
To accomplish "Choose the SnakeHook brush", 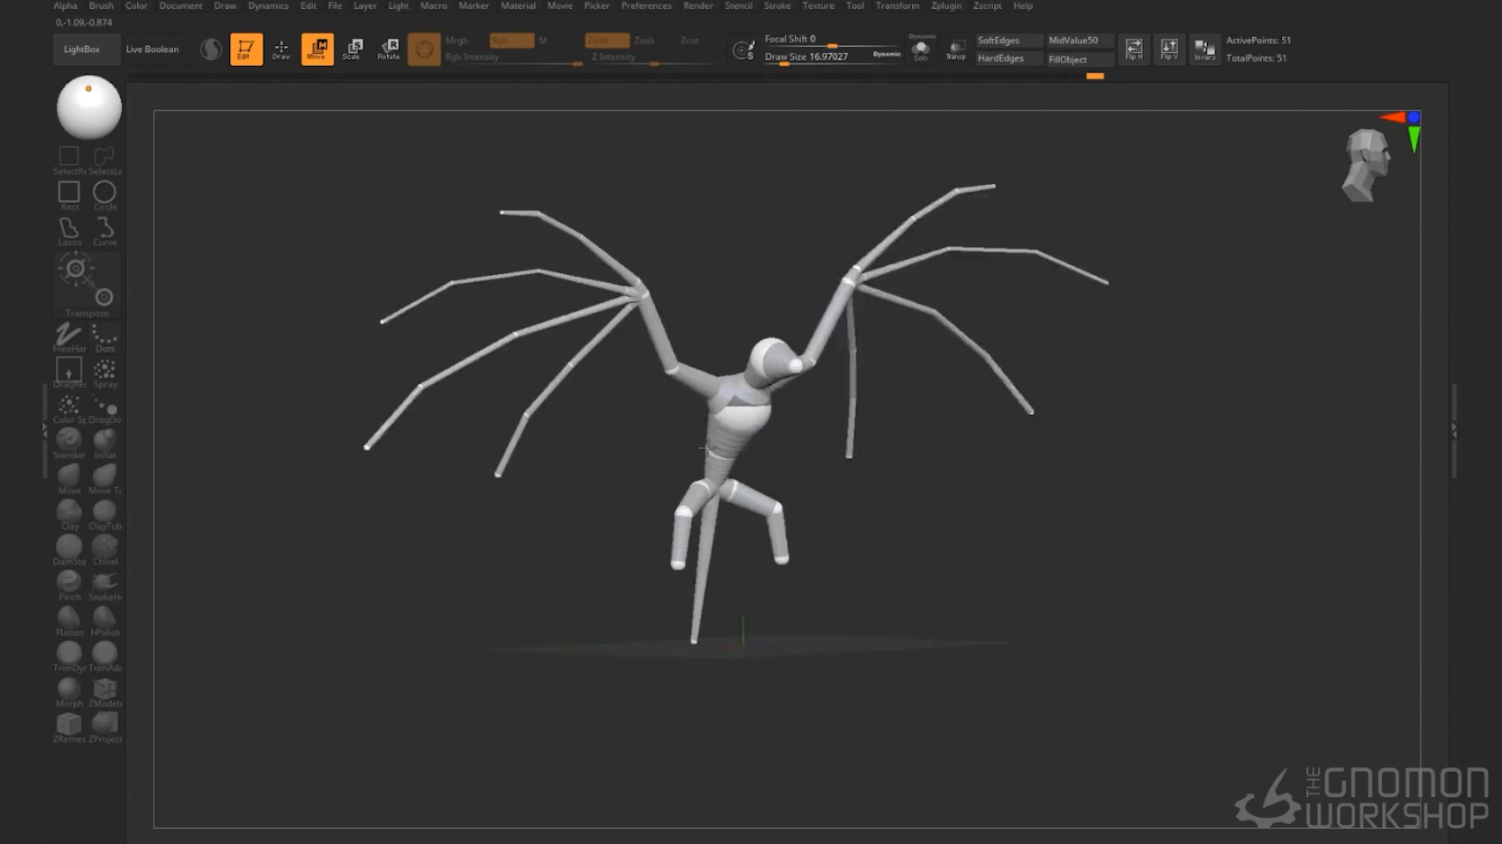I will pos(105,583).
